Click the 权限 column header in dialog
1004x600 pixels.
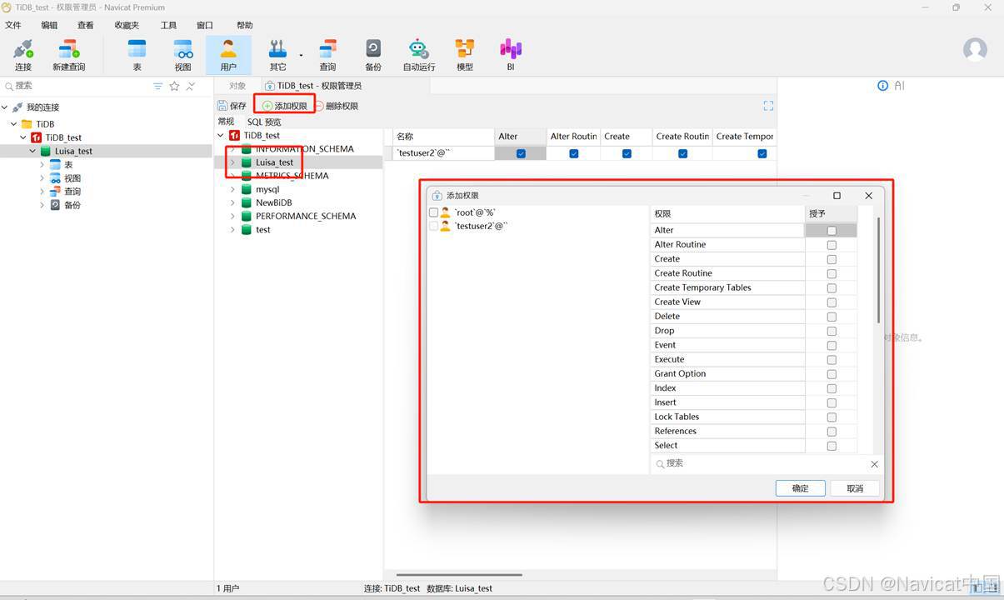pyautogui.click(x=727, y=213)
